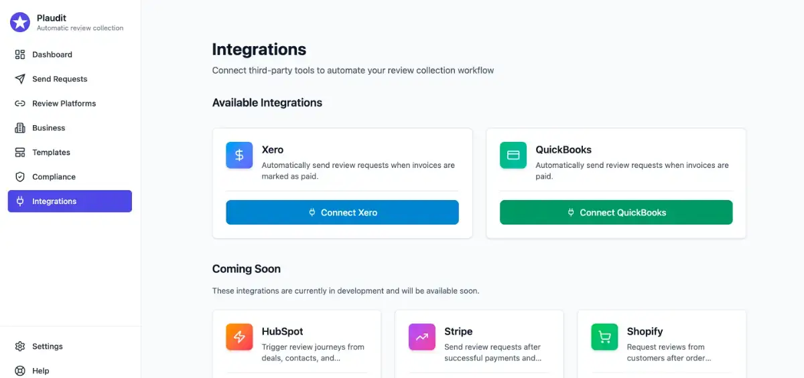Click the Templates layout icon

pos(20,153)
